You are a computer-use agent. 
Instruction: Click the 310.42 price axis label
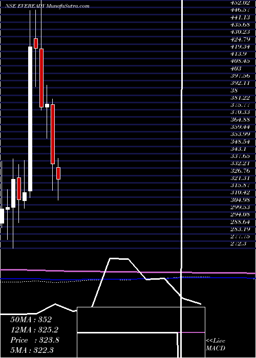coord(241,193)
